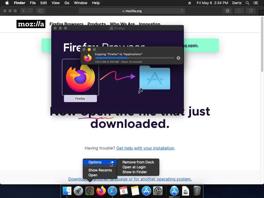Click Safari's back arrow button
Viewport: 264px width, 198px height.
pos(23,11)
